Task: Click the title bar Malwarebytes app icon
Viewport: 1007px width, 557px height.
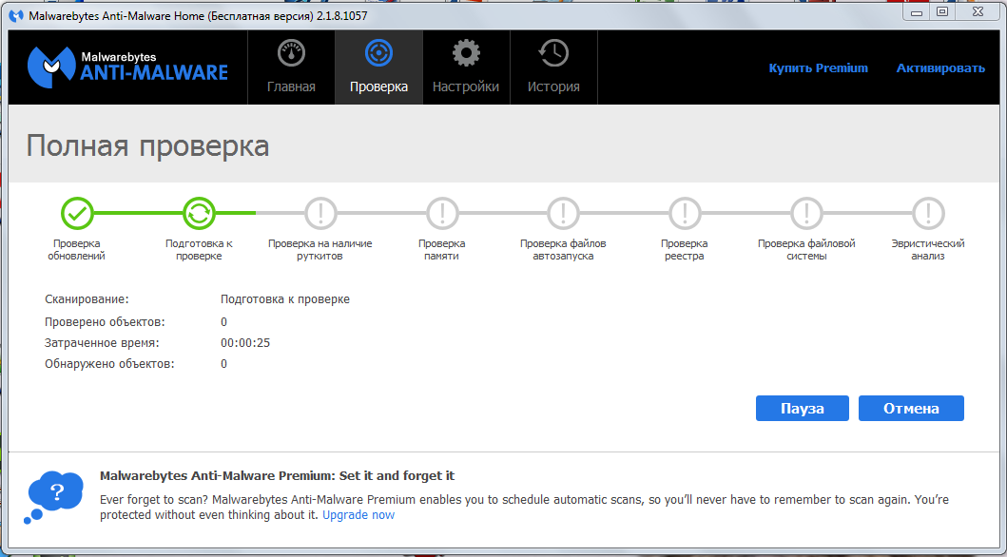Action: (17, 16)
